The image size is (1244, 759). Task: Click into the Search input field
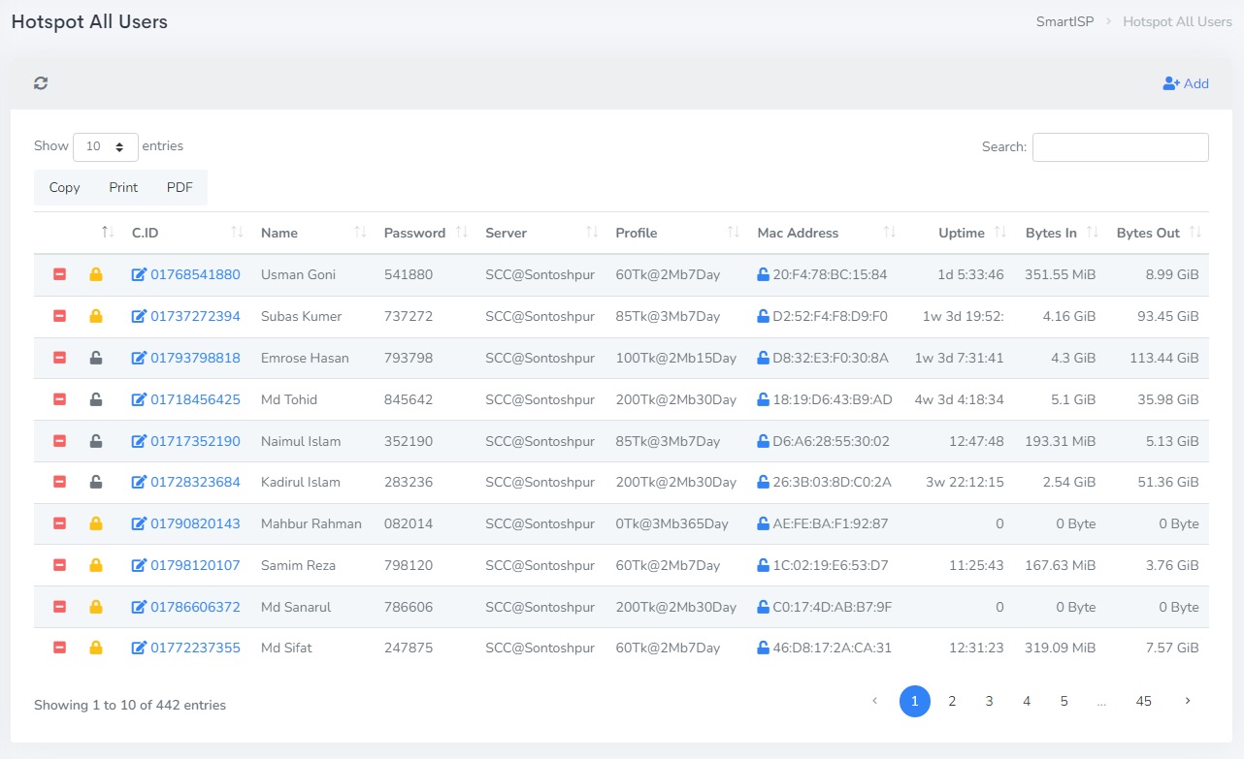(x=1120, y=147)
